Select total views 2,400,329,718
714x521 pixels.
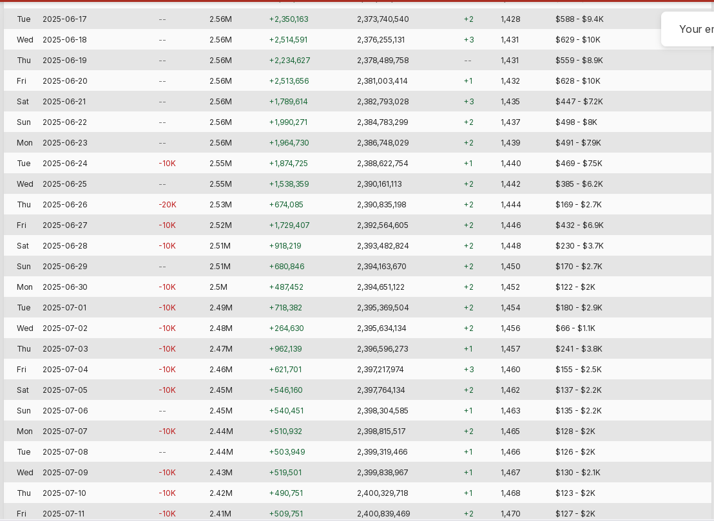(383, 493)
